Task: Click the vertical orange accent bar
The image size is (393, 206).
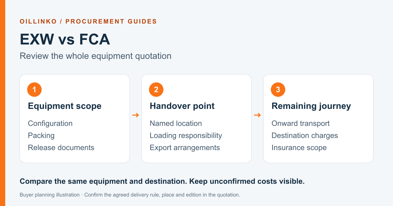Action: pyautogui.click(x=3, y=103)
